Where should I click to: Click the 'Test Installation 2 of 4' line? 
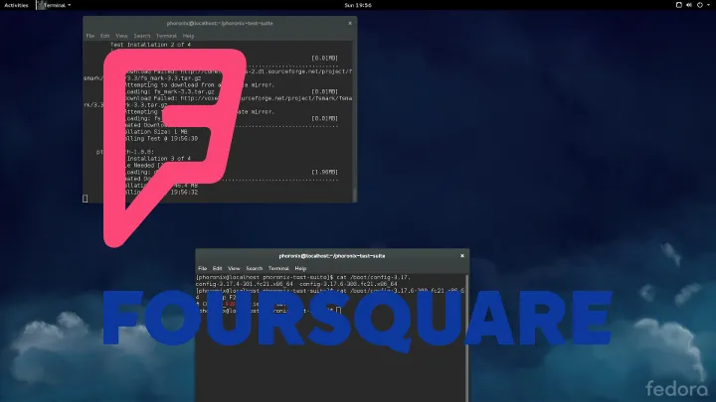click(150, 45)
